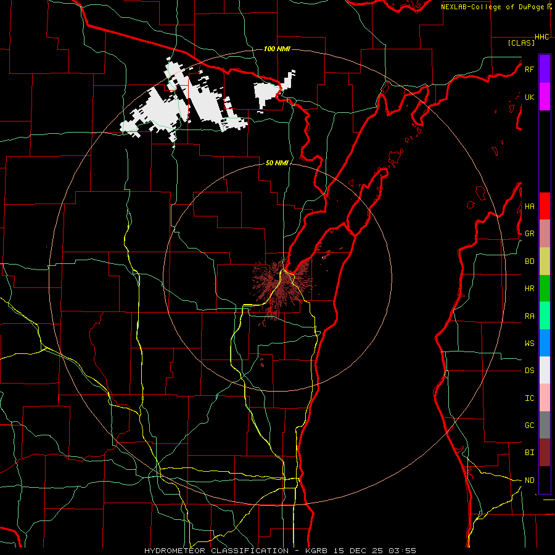555x555 pixels.
Task: Click the BI brown legend color swatch
Action: click(x=545, y=453)
